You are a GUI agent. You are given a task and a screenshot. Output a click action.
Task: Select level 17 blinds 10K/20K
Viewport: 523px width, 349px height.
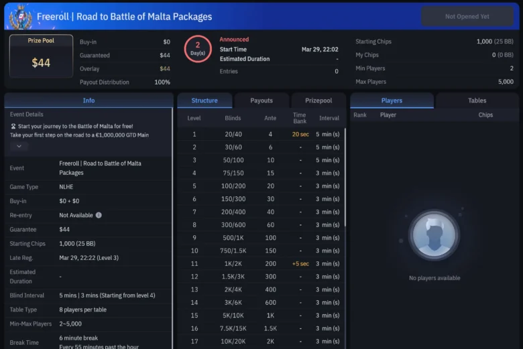[x=233, y=342]
